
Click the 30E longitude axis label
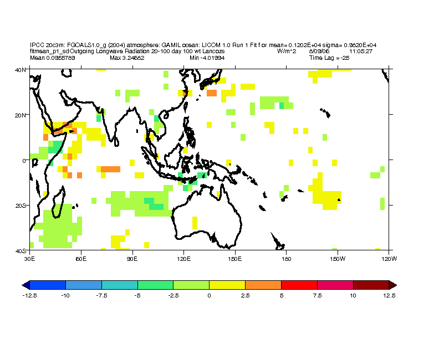coord(30,258)
